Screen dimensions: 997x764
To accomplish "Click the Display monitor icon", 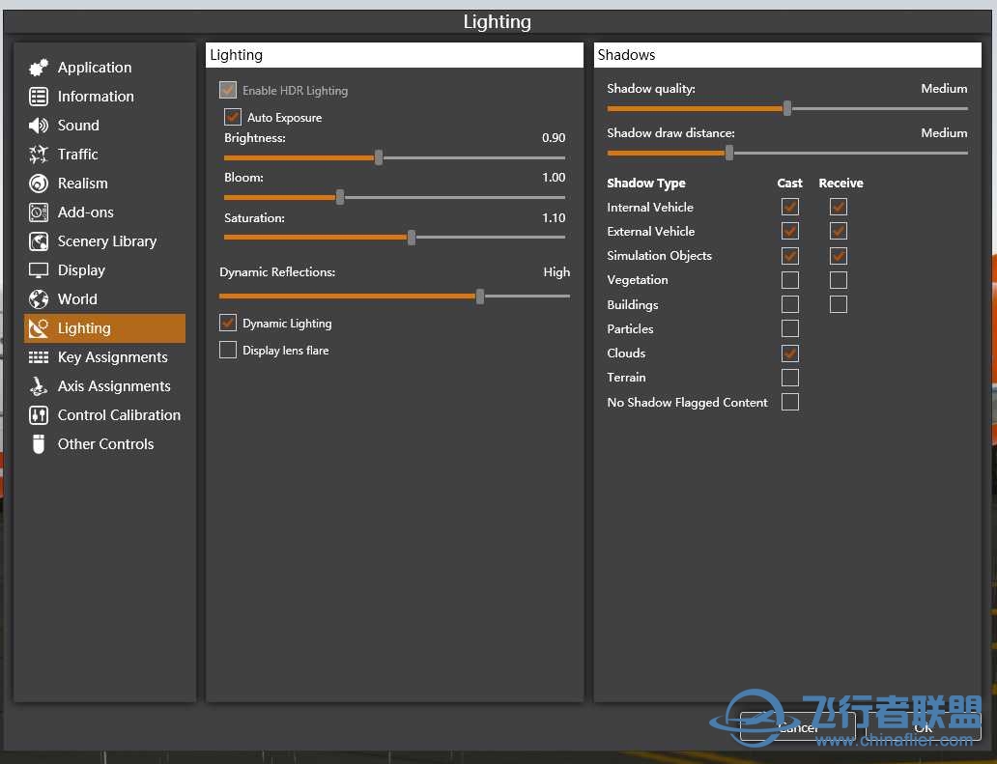I will coord(39,270).
